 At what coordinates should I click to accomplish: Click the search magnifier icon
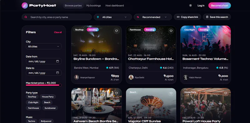click(x=26, y=17)
